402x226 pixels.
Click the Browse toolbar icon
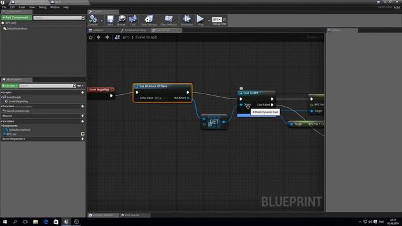(x=121, y=20)
